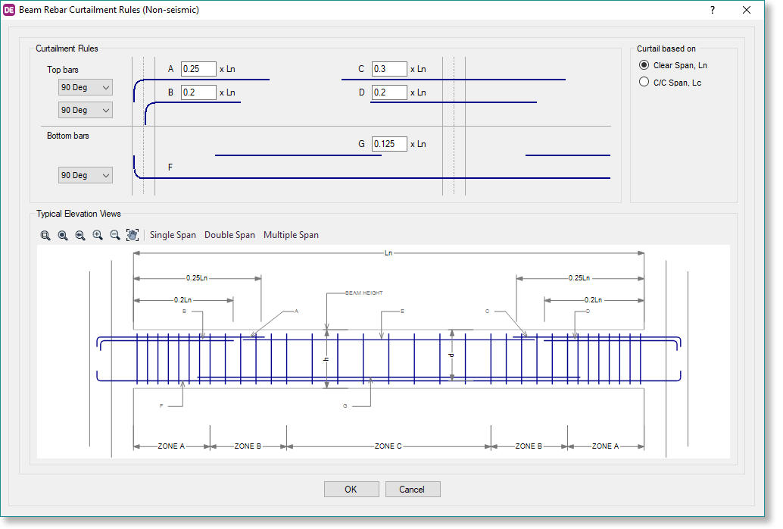Click the D curtailment input field
Image resolution: width=783 pixels, height=529 pixels.
389,92
